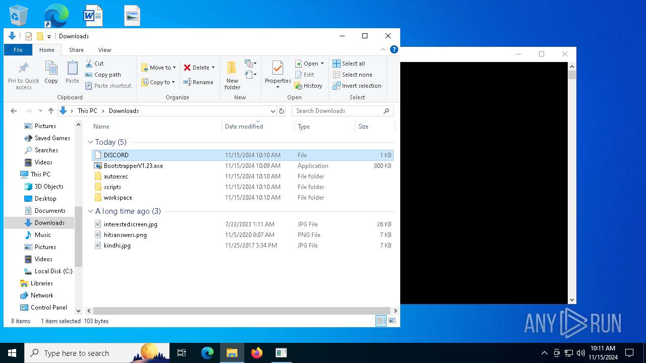Image resolution: width=646 pixels, height=363 pixels.
Task: Click the volume icon in system tray
Action: coord(581,353)
